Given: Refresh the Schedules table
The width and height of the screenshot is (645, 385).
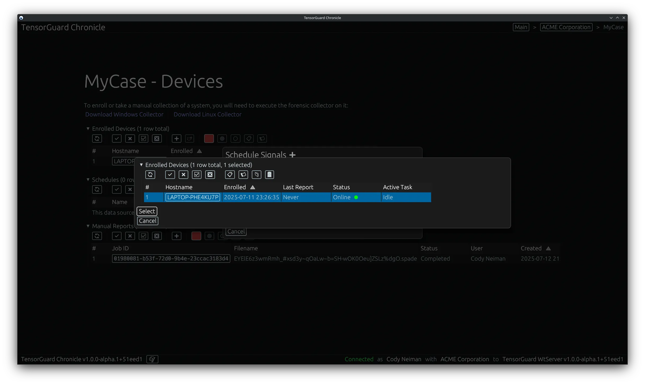Looking at the screenshot, I should [97, 189].
